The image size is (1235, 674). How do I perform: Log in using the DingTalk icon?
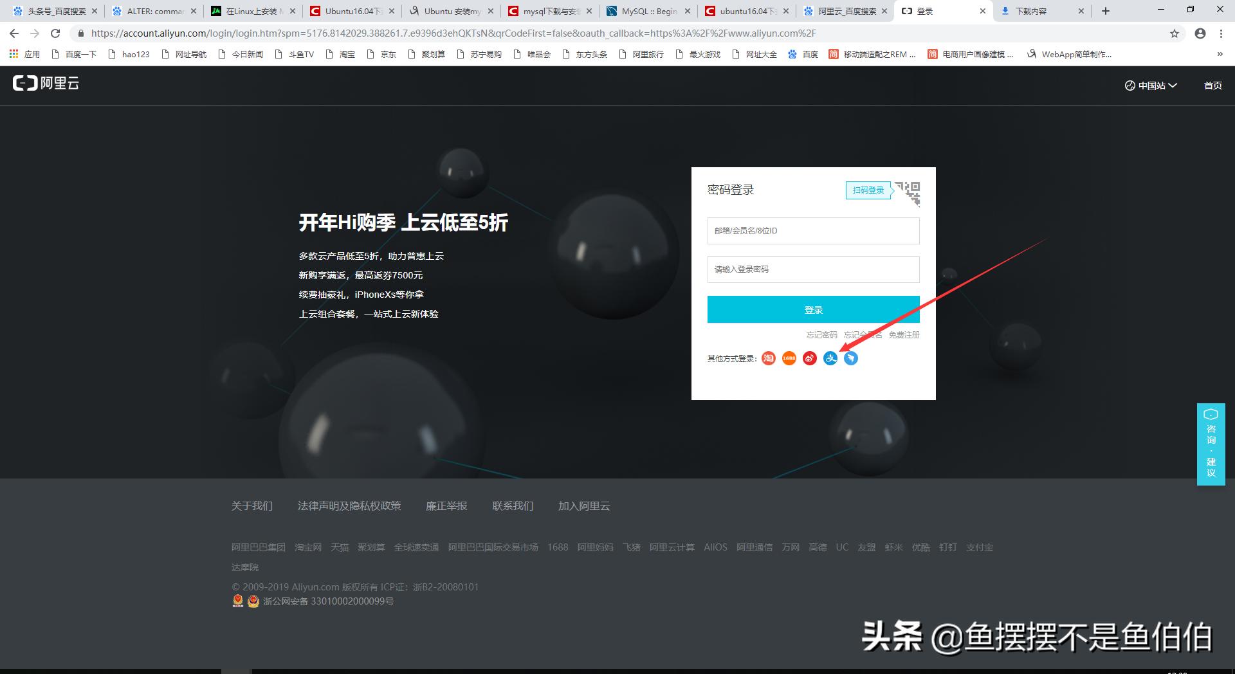[851, 358]
